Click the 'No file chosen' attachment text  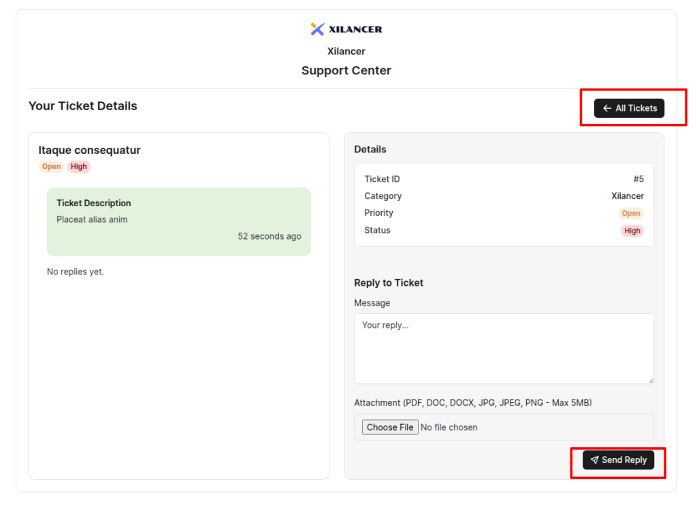click(x=449, y=427)
